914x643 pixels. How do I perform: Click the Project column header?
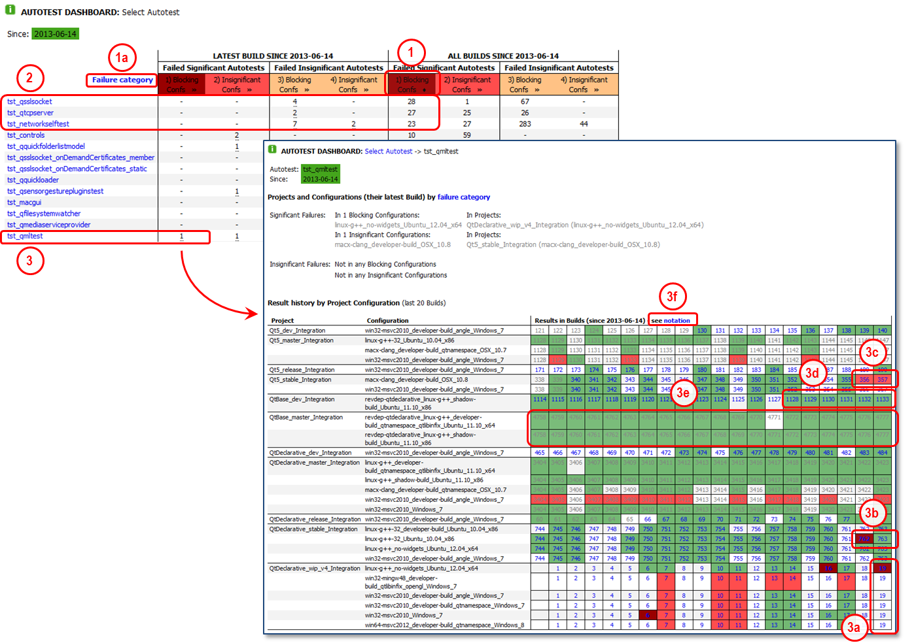click(283, 320)
